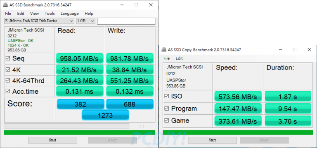Image resolution: width=317 pixels, height=148 pixels.
Task: Click the green progress bar in Copy-Benchmark
Action: pos(238,132)
